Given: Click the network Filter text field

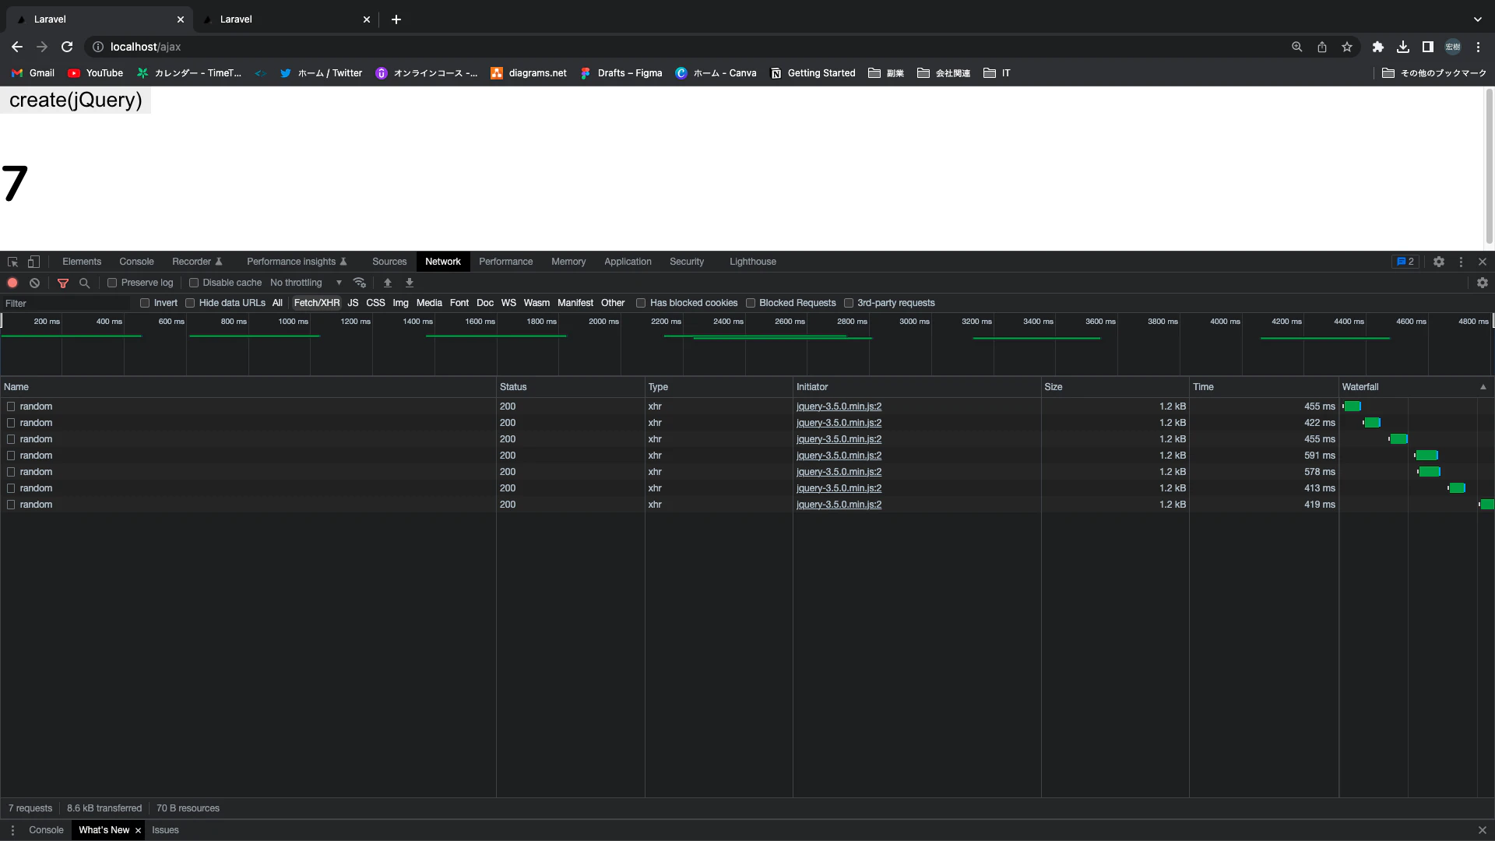Looking at the screenshot, I should (x=66, y=304).
